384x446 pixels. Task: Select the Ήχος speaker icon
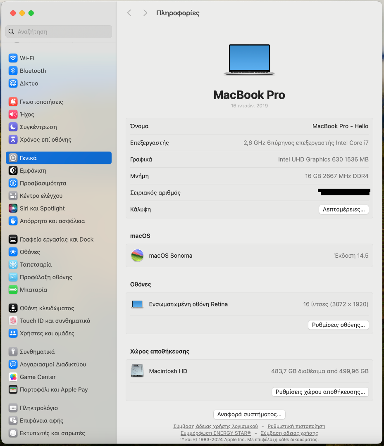coord(13,114)
